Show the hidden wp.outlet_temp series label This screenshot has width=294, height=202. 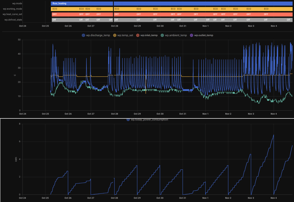204,35
